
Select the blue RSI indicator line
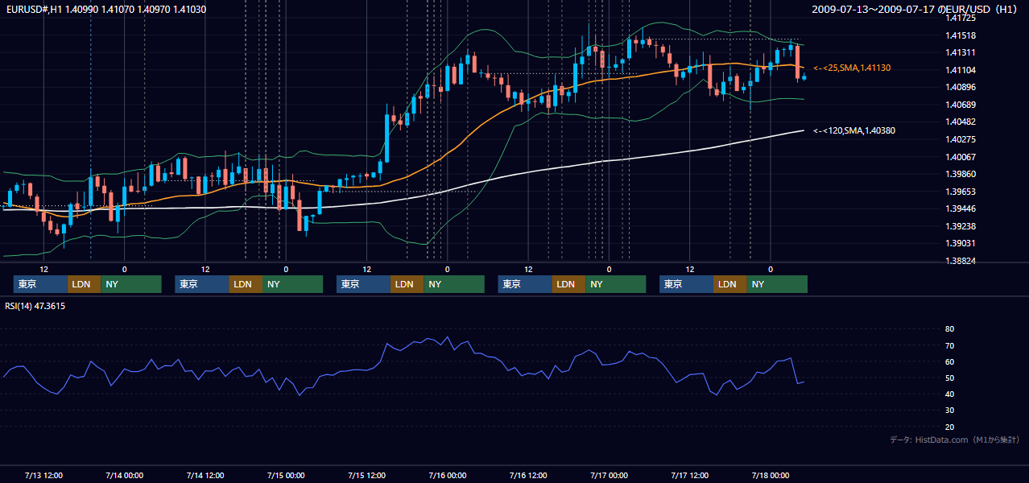click(403, 349)
